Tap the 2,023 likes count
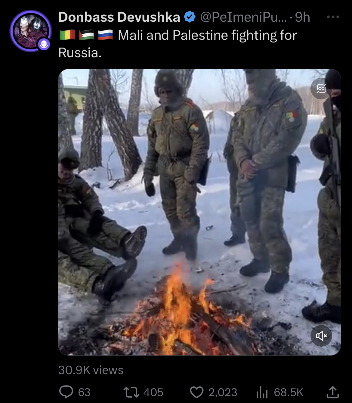 pos(223,392)
